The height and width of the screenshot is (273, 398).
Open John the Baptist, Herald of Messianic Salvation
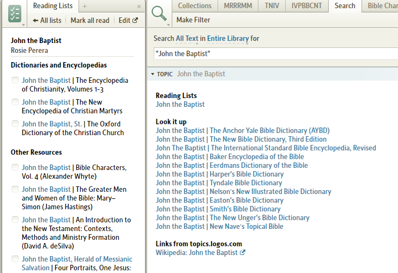(77, 263)
